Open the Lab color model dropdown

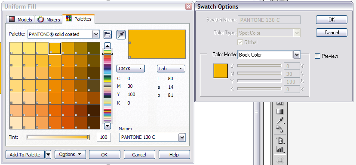(x=171, y=69)
